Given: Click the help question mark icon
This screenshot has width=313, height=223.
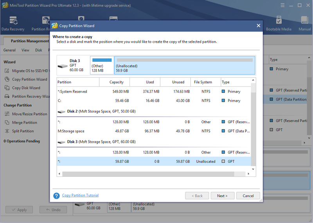Looking at the screenshot, I should point(56,196).
